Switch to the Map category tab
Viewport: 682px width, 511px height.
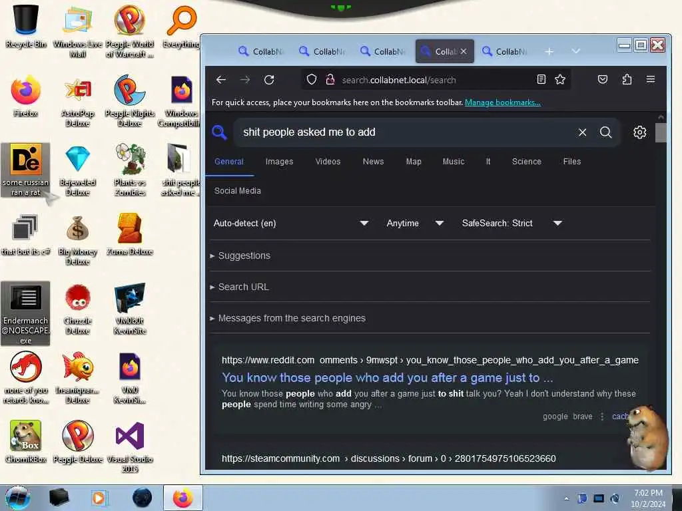click(x=414, y=162)
